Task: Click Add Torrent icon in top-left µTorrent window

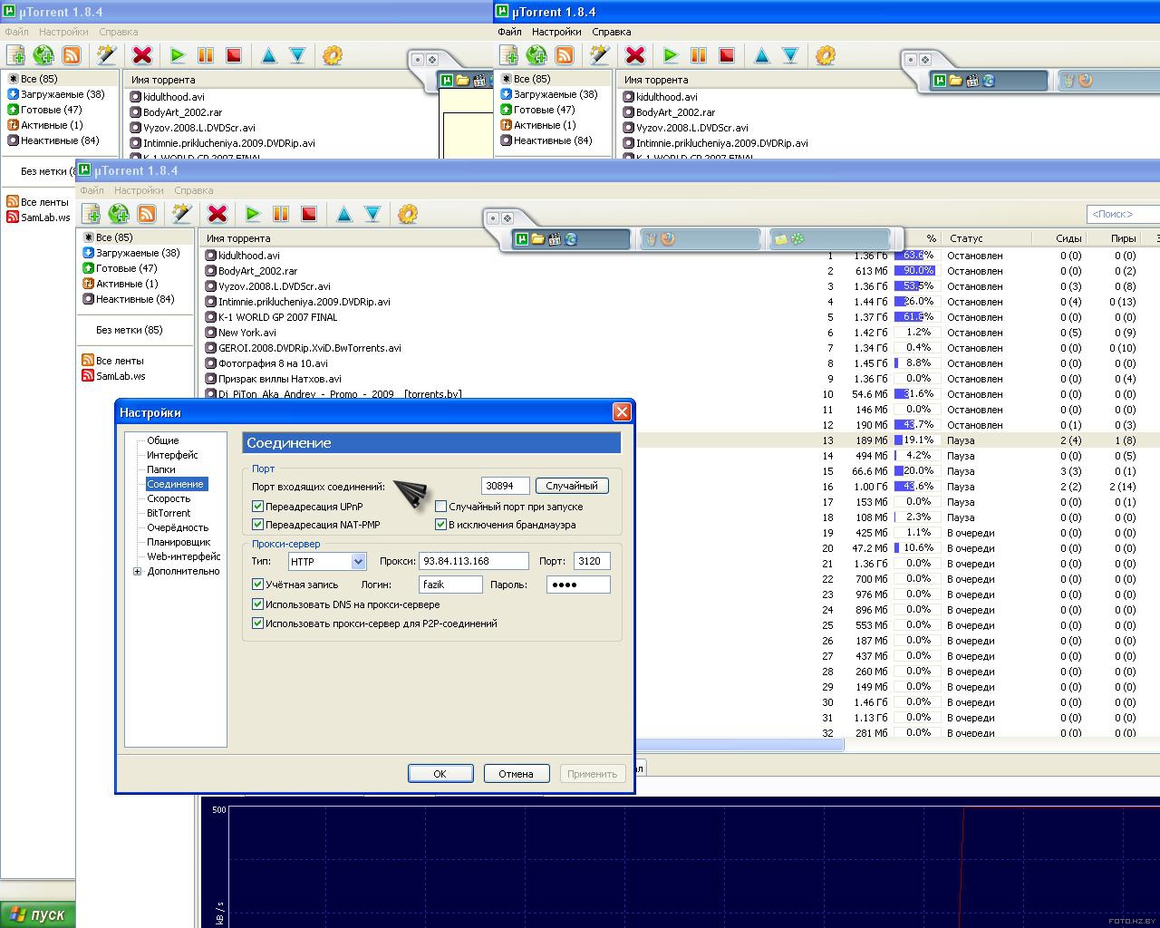Action: [15, 55]
